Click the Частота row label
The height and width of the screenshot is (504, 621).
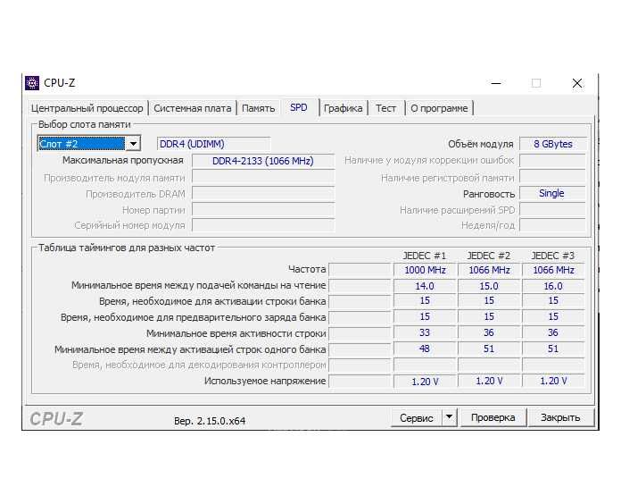[307, 269]
